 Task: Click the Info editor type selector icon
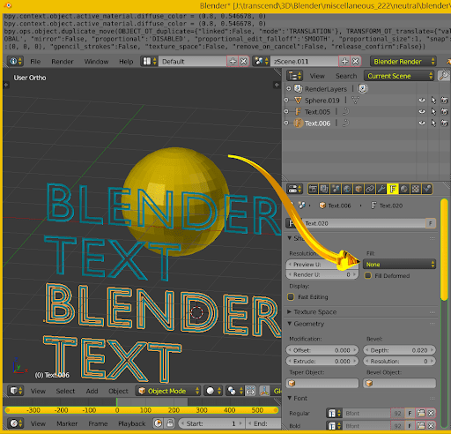click(x=16, y=61)
